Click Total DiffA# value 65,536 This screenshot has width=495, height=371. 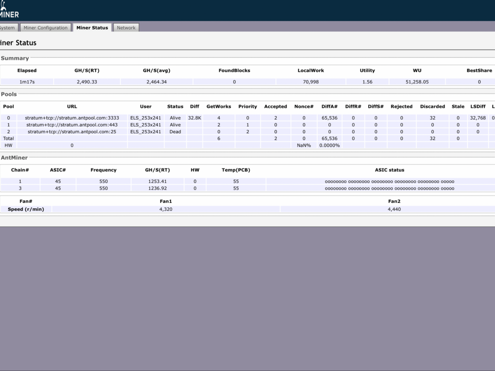coord(329,138)
